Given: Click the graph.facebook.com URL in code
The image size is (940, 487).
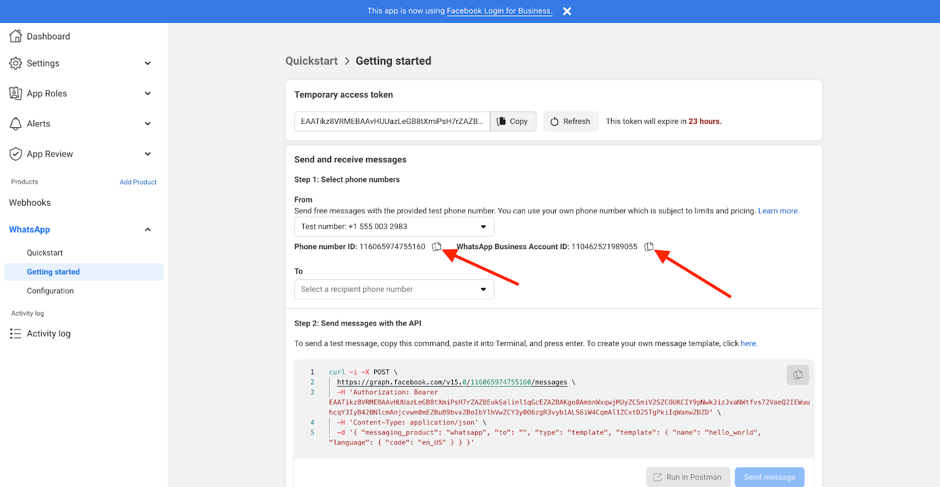Looking at the screenshot, I should click(452, 382).
